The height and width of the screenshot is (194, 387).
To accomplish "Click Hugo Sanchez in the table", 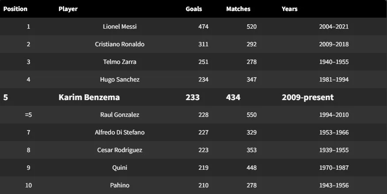I will pyautogui.click(x=120, y=79).
